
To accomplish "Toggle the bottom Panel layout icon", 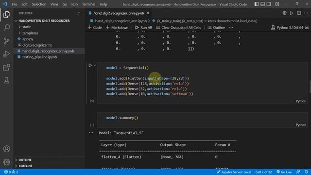I will [x=262, y=4].
